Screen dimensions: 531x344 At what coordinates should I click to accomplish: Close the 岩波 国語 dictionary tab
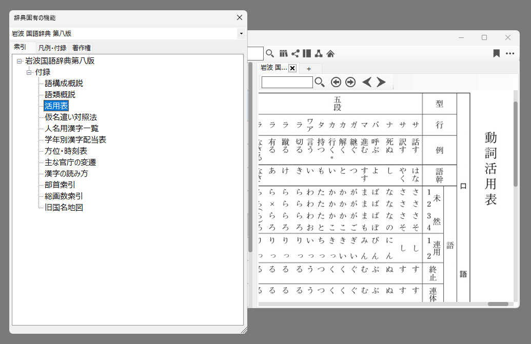(x=292, y=68)
